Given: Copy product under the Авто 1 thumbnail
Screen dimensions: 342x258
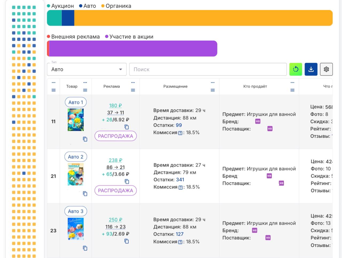Looking at the screenshot, I should click(x=85, y=139).
